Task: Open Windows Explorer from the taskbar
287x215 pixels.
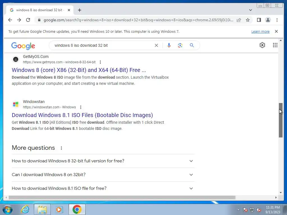Action: pos(42,209)
